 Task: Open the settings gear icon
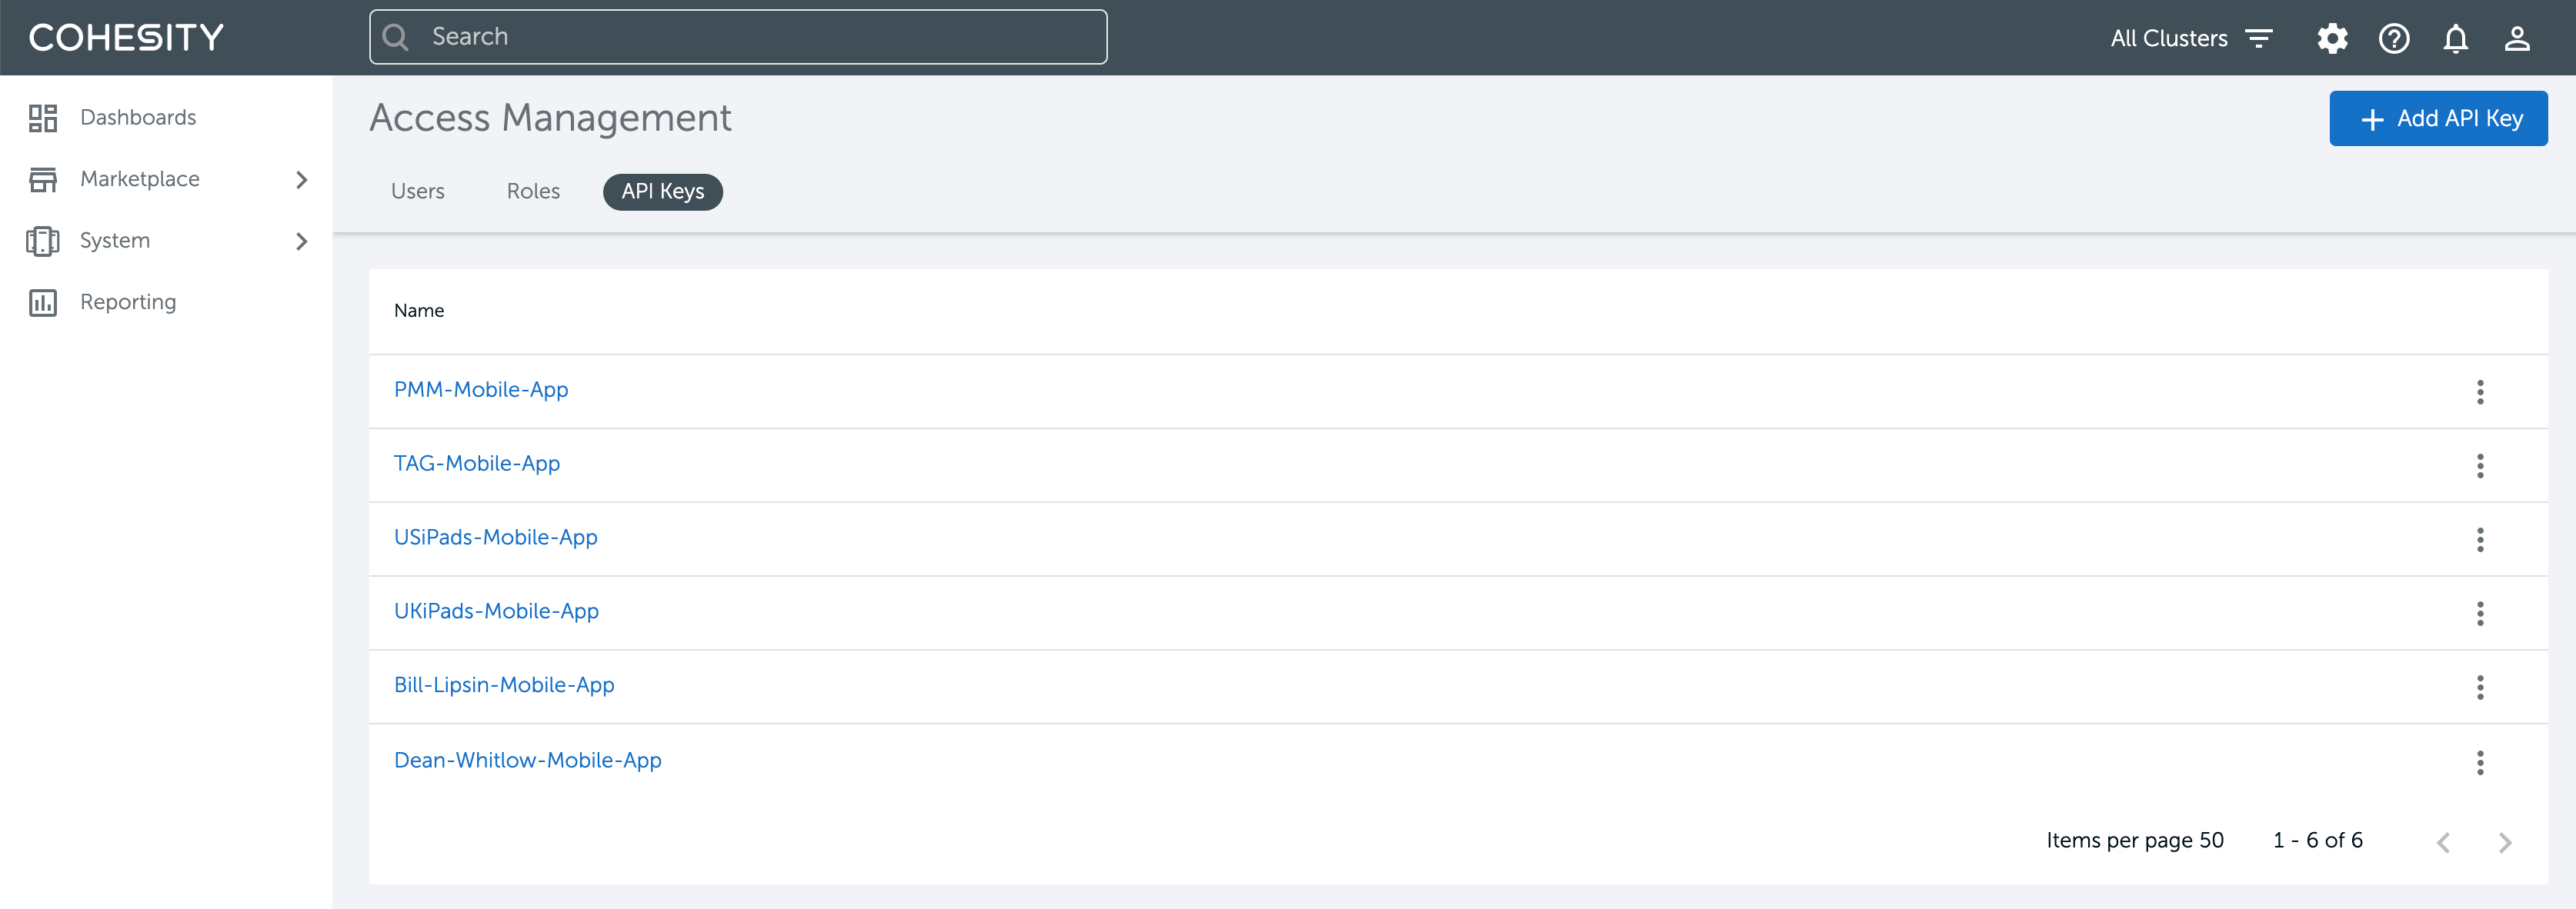tap(2332, 39)
